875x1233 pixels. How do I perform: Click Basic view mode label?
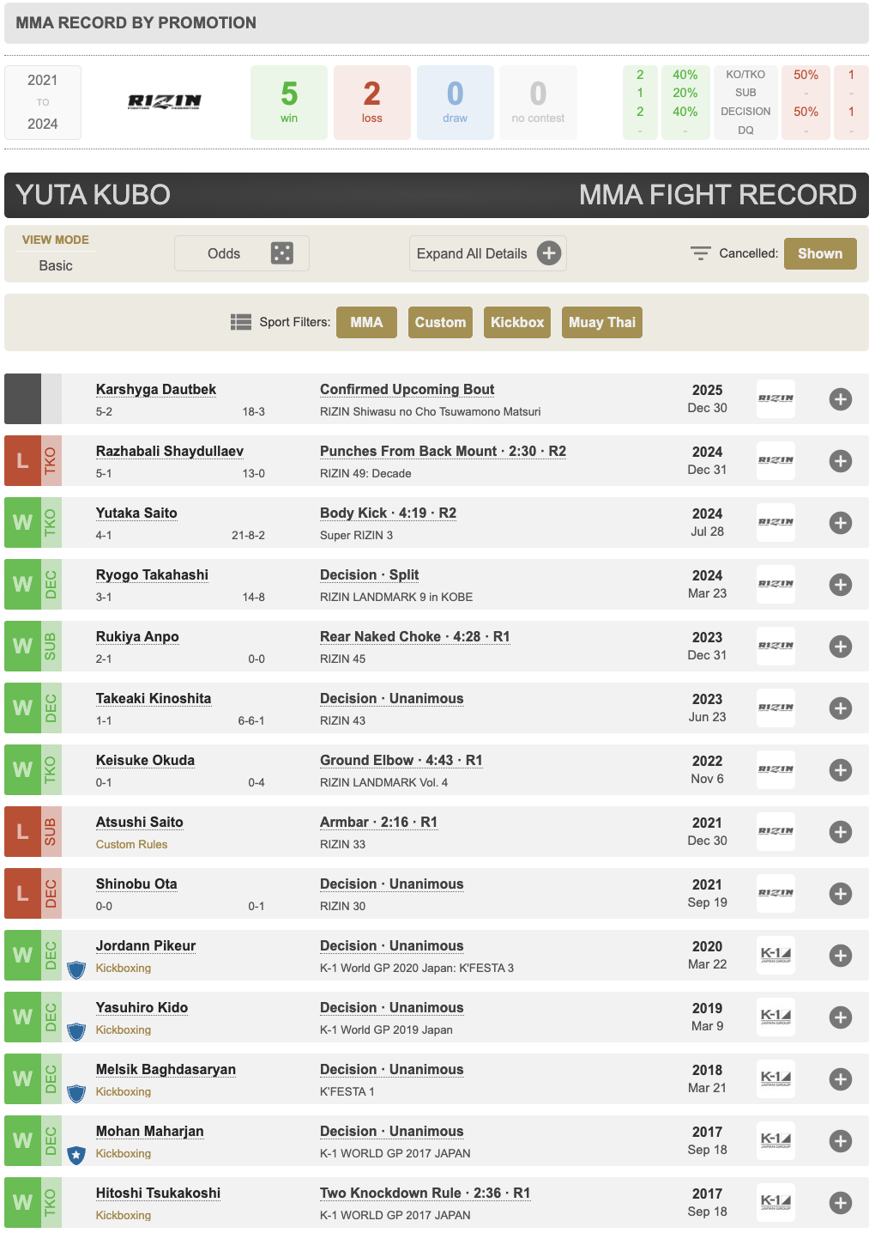(x=56, y=265)
